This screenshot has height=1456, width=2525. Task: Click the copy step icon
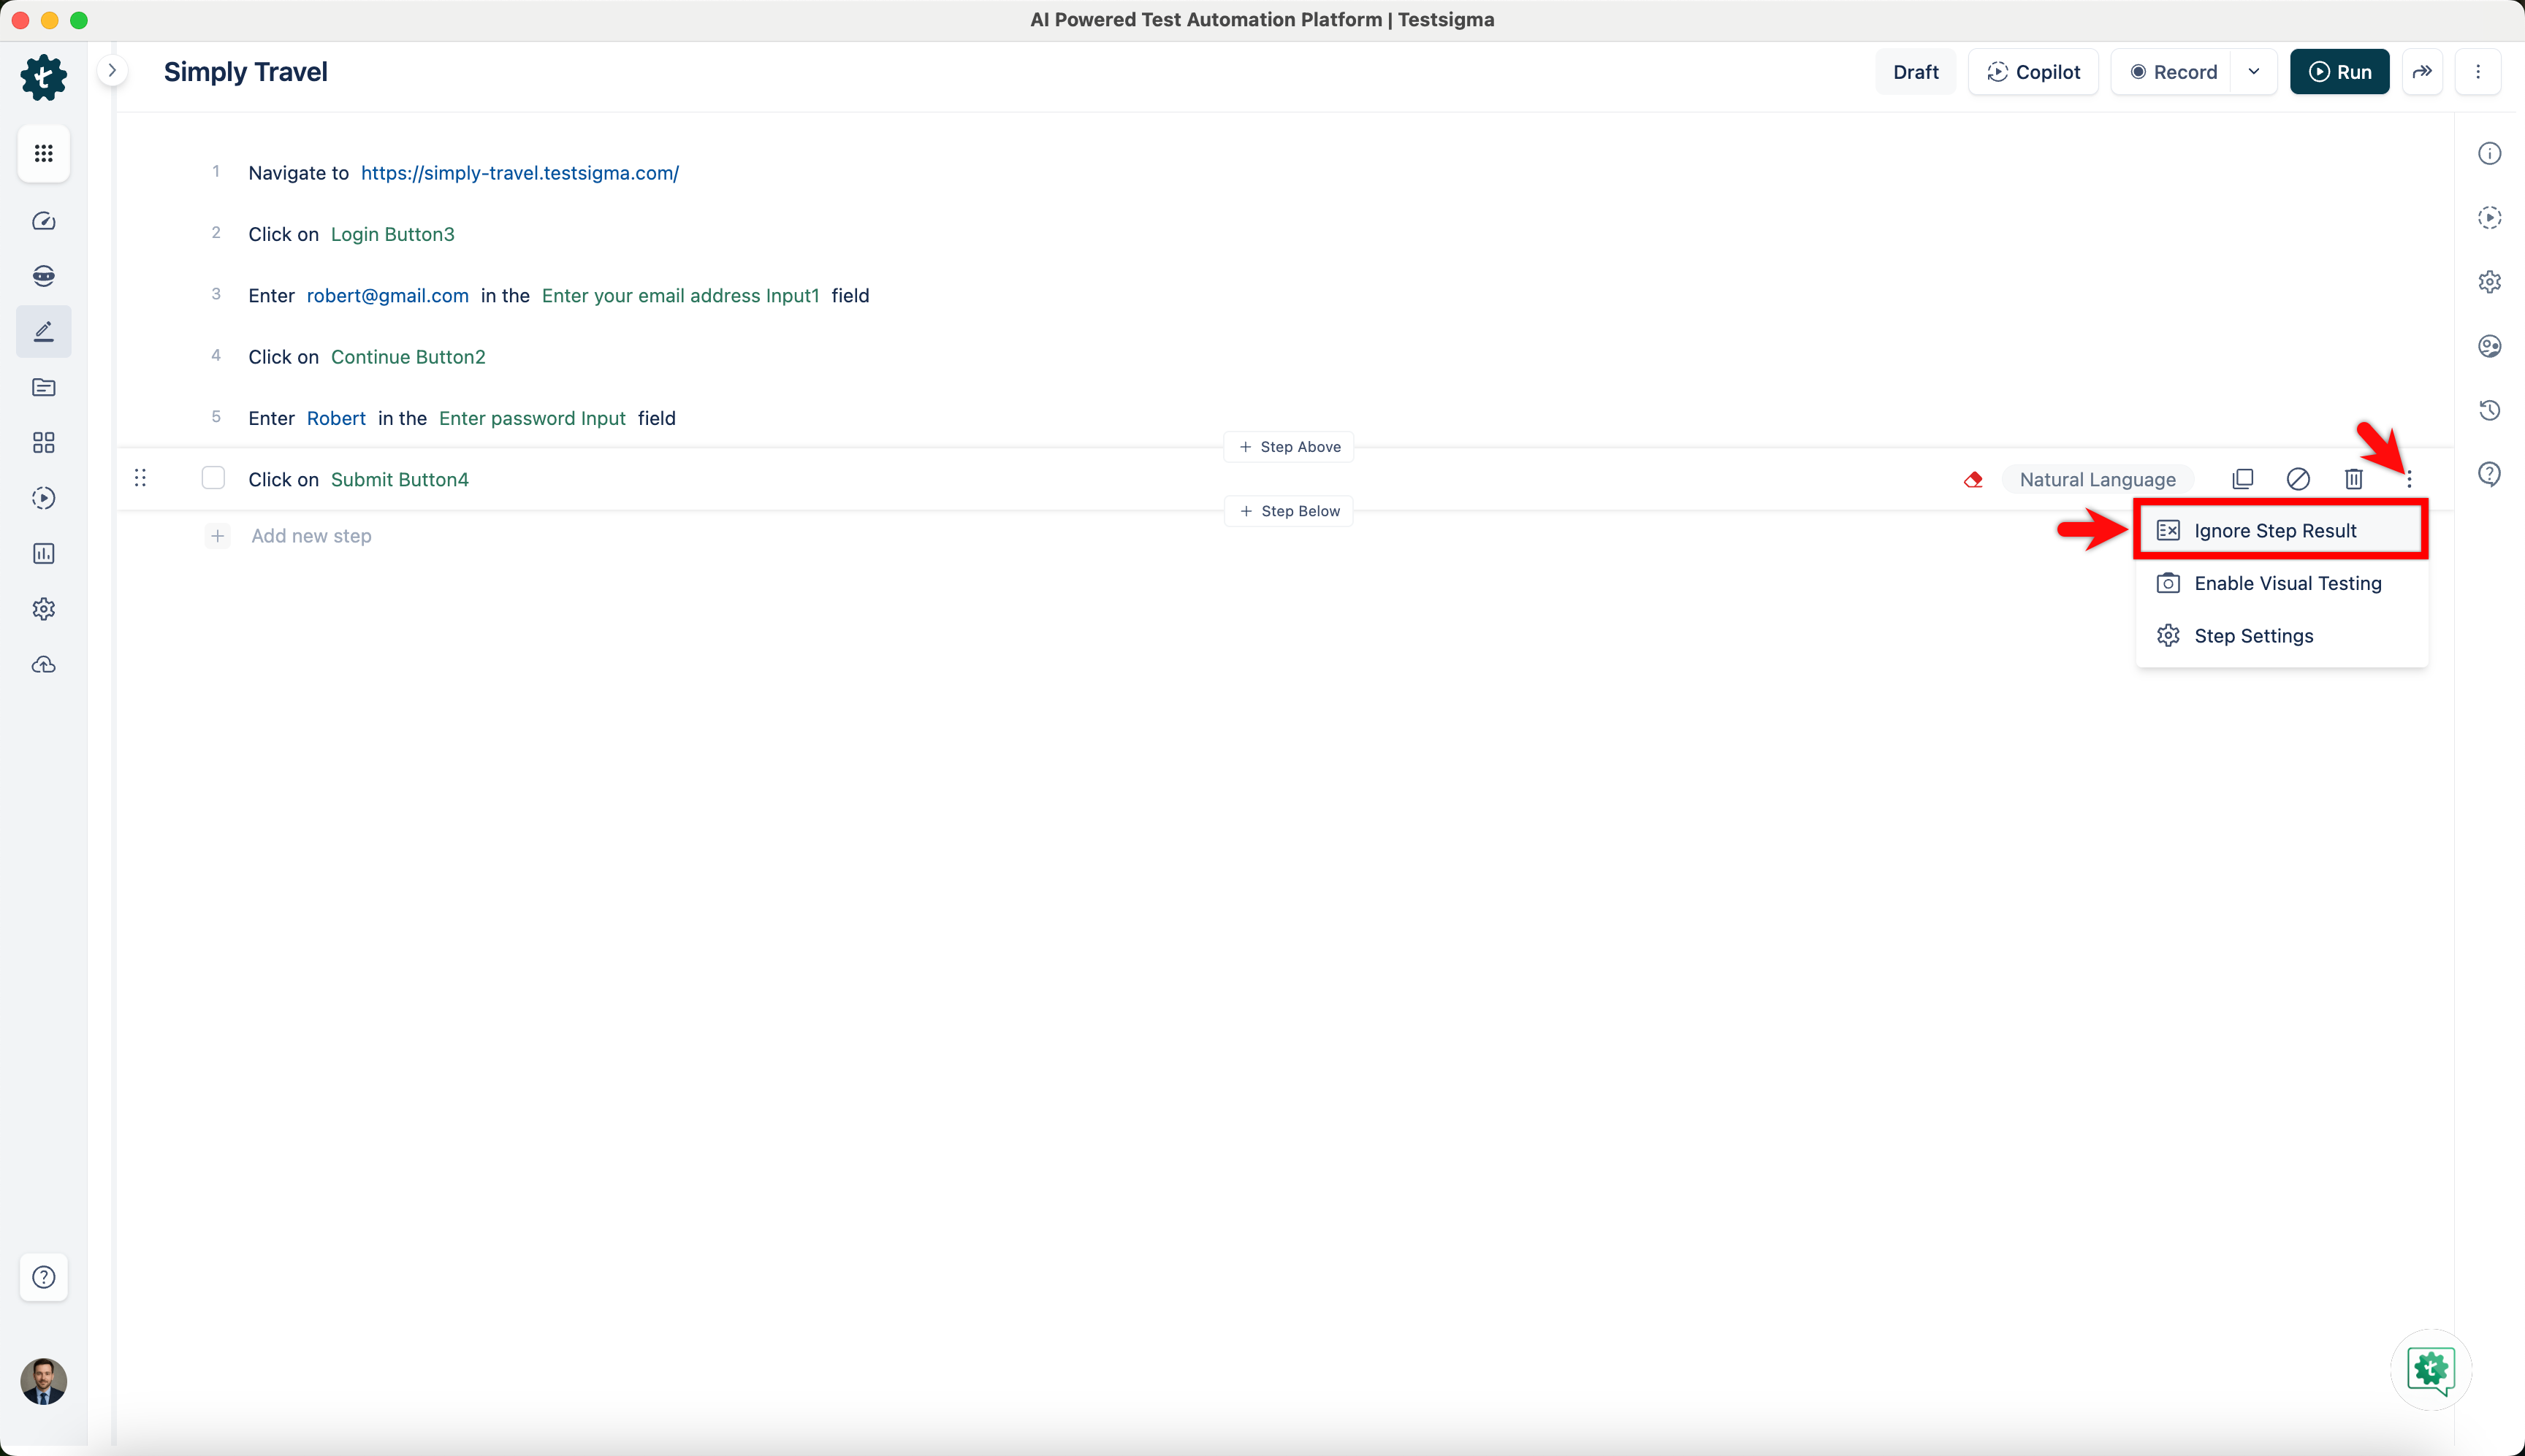pos(2242,479)
